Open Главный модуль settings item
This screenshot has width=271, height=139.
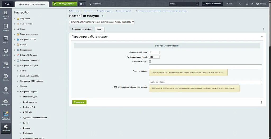30,97
